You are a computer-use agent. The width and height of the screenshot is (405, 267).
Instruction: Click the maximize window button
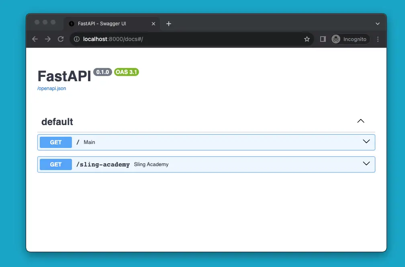53,22
